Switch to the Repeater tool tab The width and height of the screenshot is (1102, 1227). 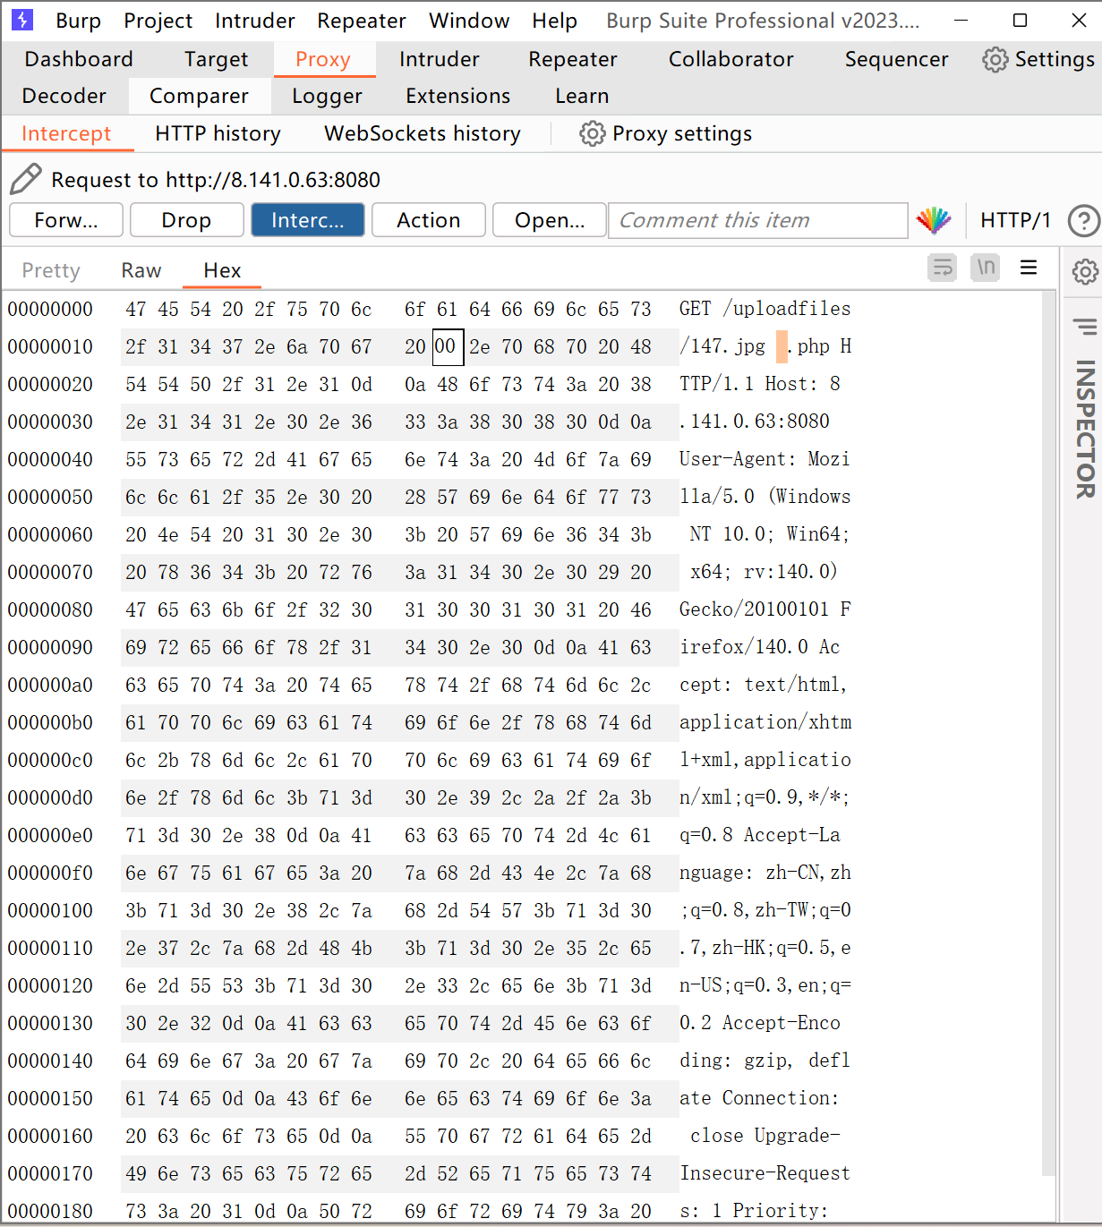(573, 59)
